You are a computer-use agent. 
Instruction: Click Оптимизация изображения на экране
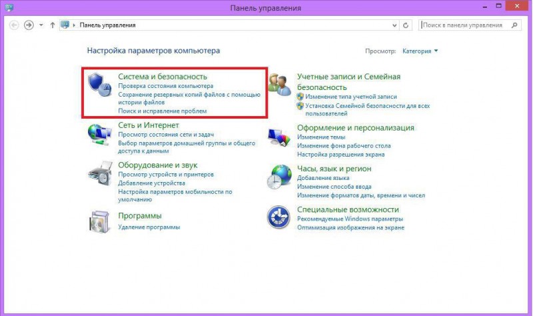point(351,227)
